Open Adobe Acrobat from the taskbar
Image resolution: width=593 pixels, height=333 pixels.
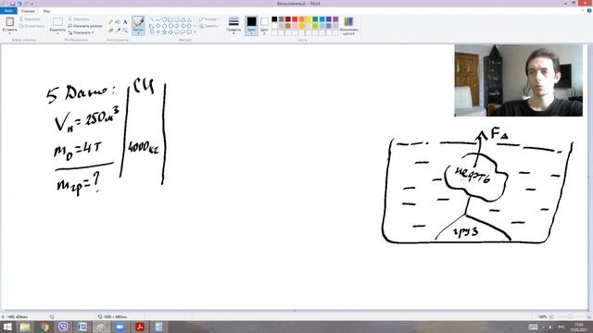point(140,327)
